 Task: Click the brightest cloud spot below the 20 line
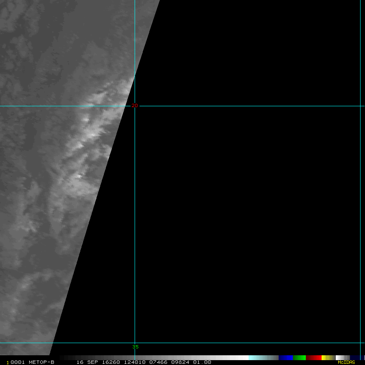tap(78, 176)
